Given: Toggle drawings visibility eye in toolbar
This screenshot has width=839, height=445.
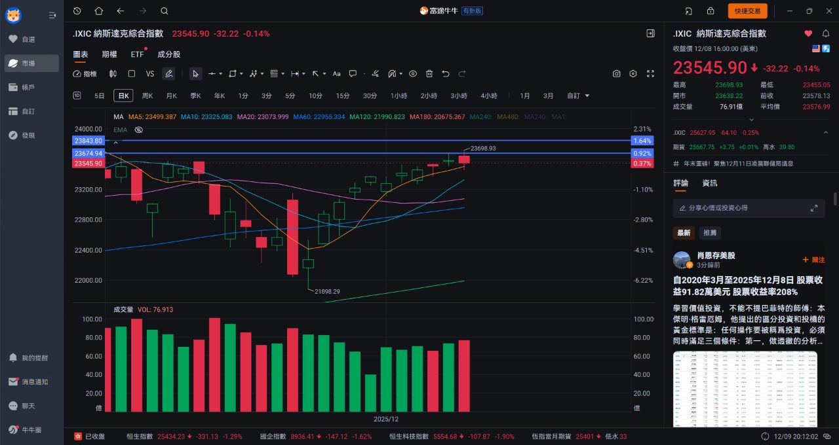Looking at the screenshot, I should [x=413, y=74].
